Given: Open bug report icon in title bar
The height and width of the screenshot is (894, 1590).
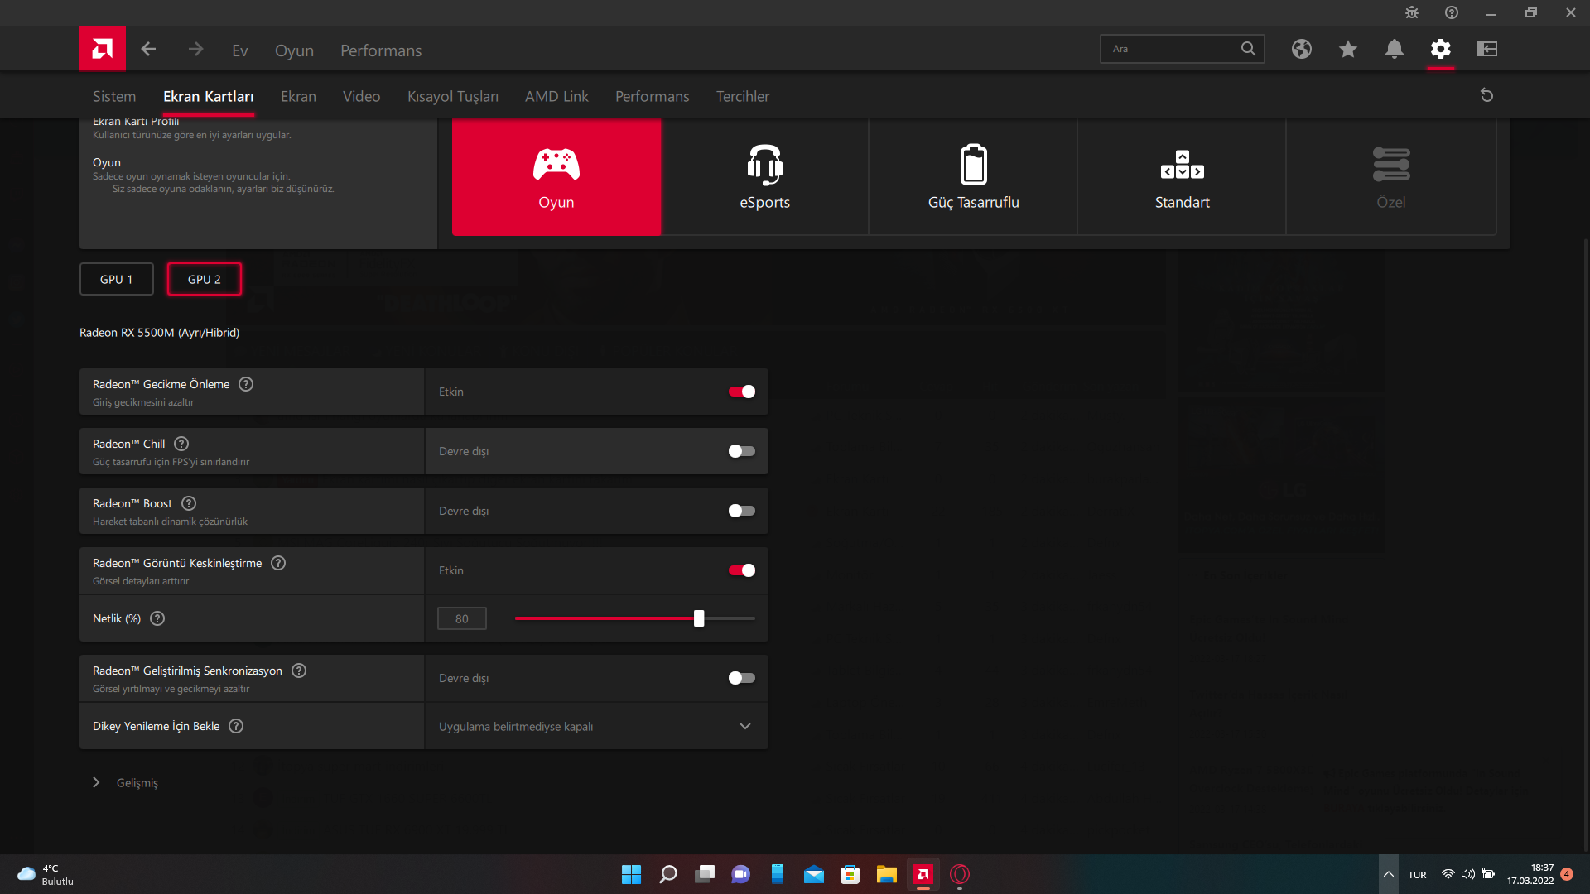Looking at the screenshot, I should point(1412,12).
